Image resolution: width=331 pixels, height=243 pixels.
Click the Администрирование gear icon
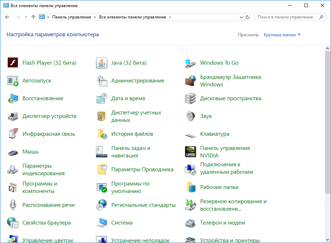[x=102, y=81]
